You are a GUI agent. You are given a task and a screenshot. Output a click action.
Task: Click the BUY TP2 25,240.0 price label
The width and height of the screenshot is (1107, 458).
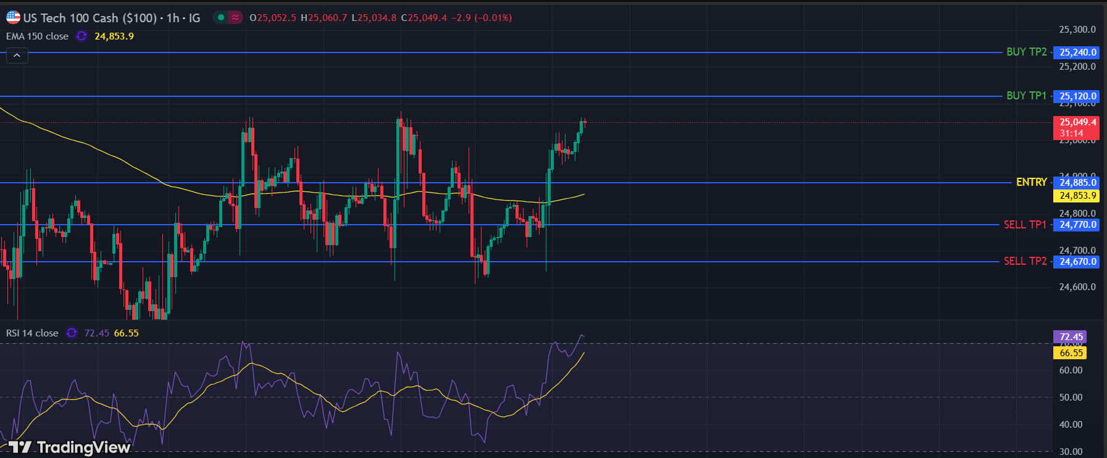click(x=1077, y=52)
